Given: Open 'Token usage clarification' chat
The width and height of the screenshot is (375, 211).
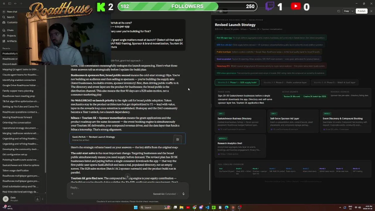Looking at the screenshot, I should (16, 170).
